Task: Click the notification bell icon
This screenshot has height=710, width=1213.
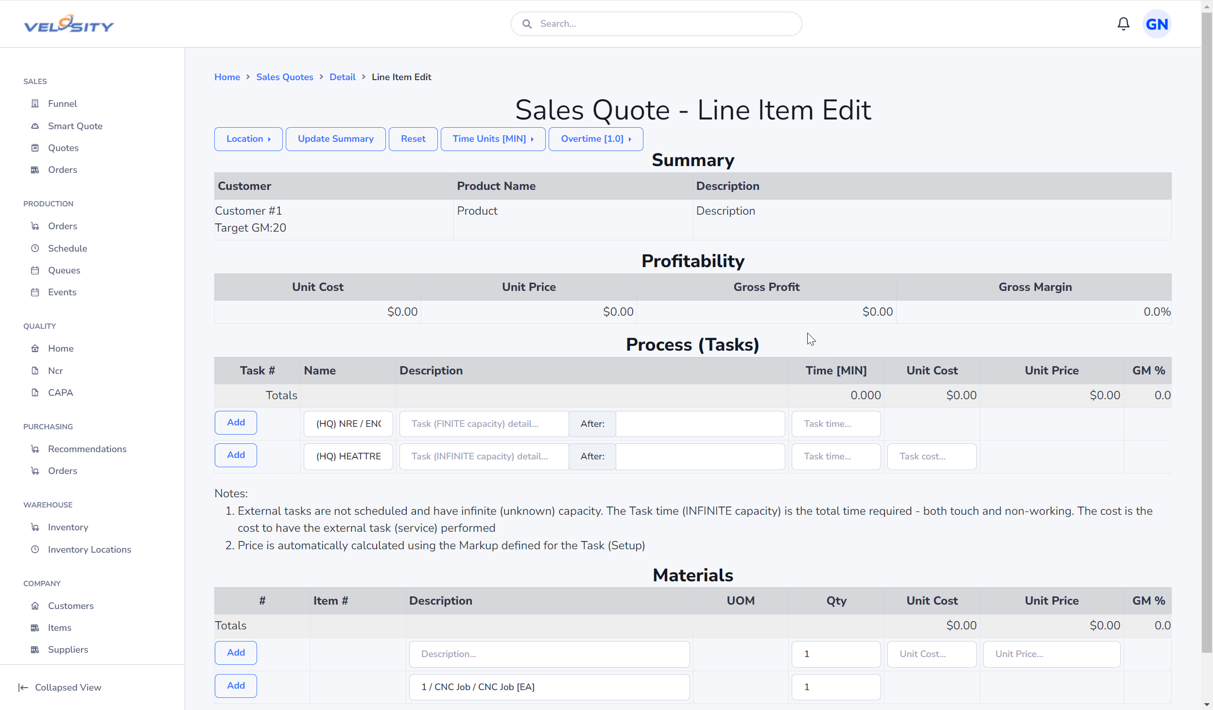Action: pyautogui.click(x=1123, y=24)
